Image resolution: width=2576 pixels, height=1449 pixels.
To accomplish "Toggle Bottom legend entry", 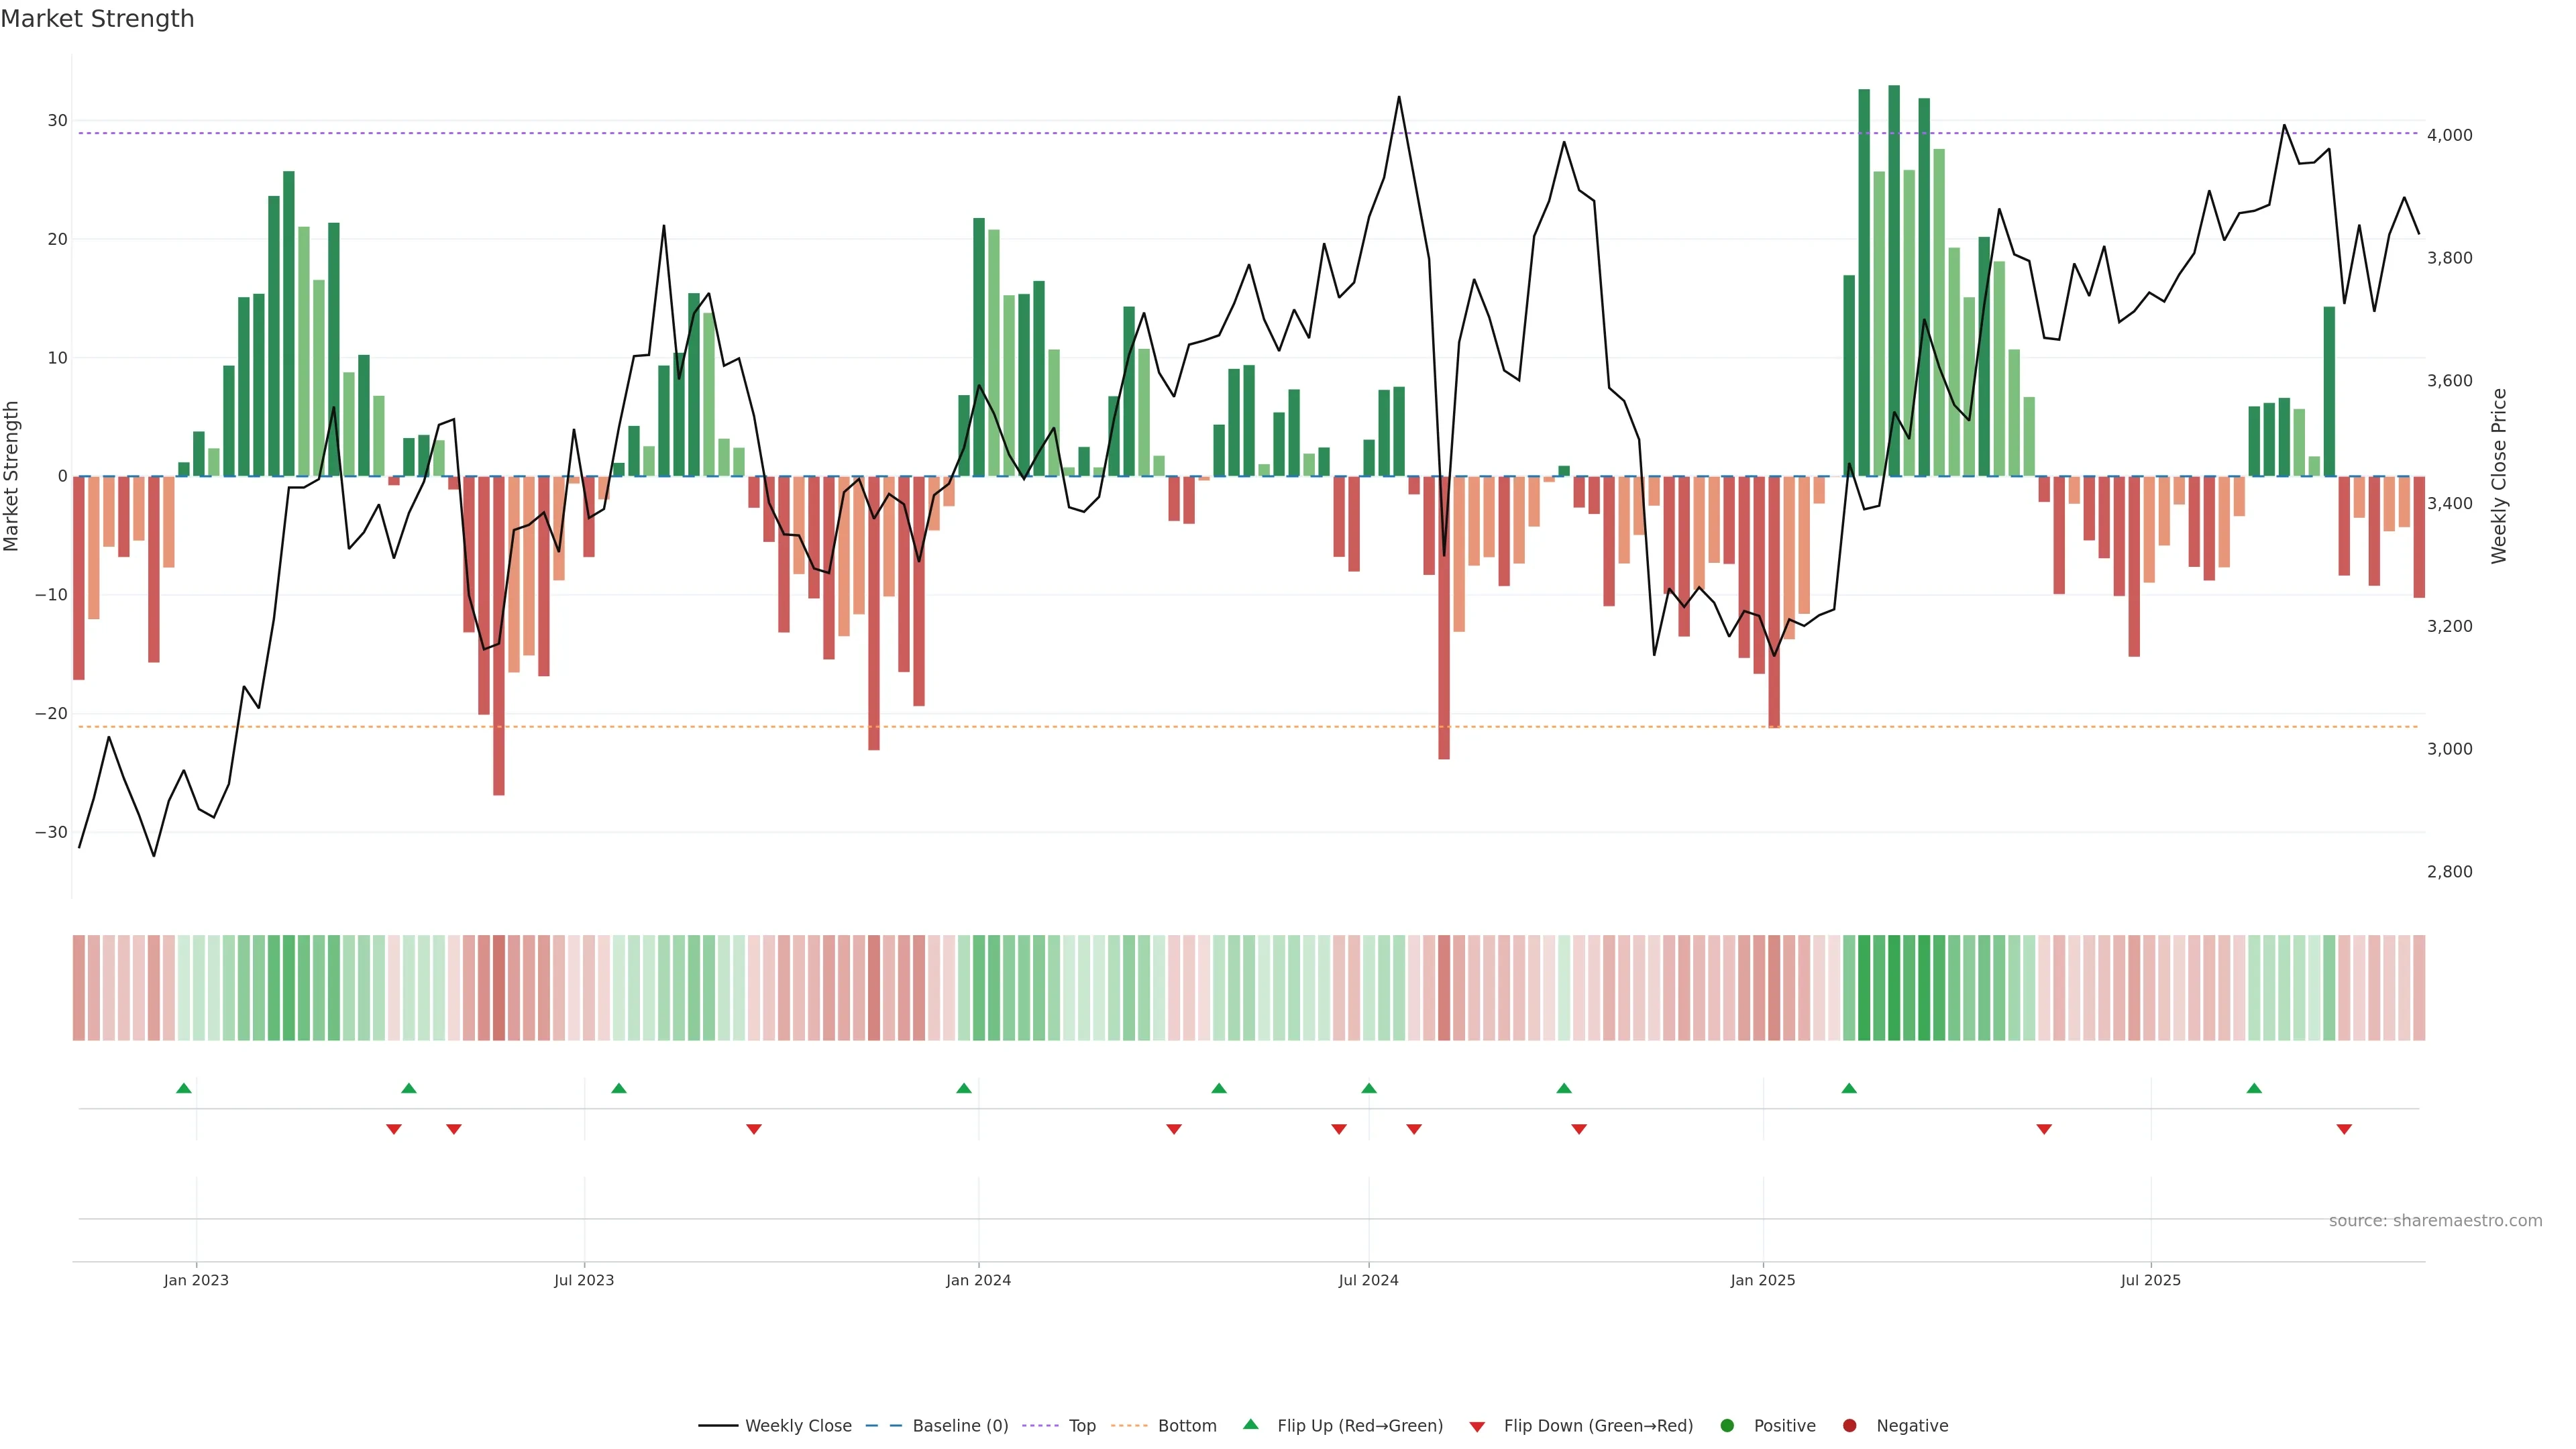I will [x=1186, y=1425].
